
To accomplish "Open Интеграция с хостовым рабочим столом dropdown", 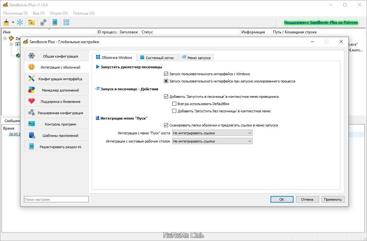I will click(212, 141).
